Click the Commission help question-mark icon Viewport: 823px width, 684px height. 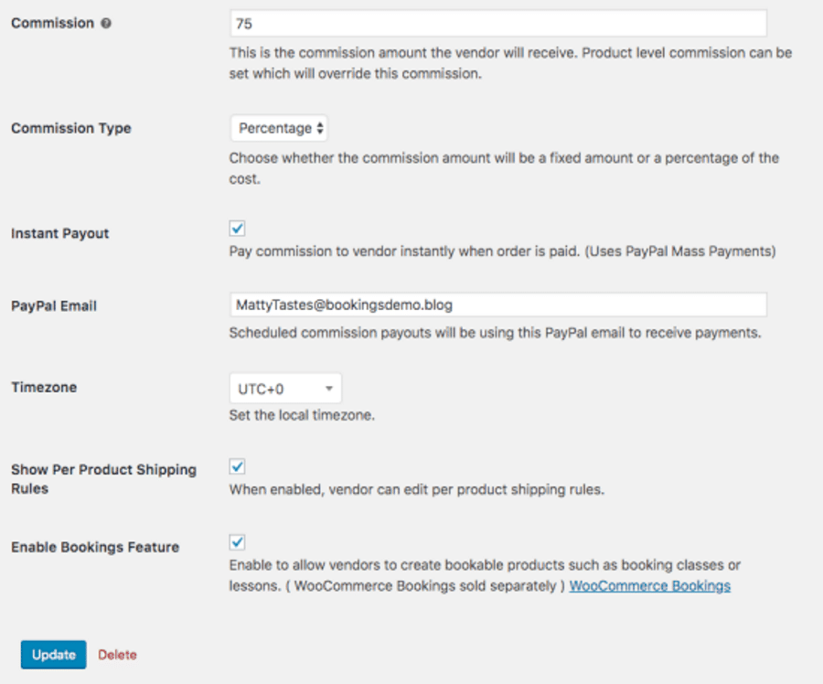pyautogui.click(x=106, y=24)
